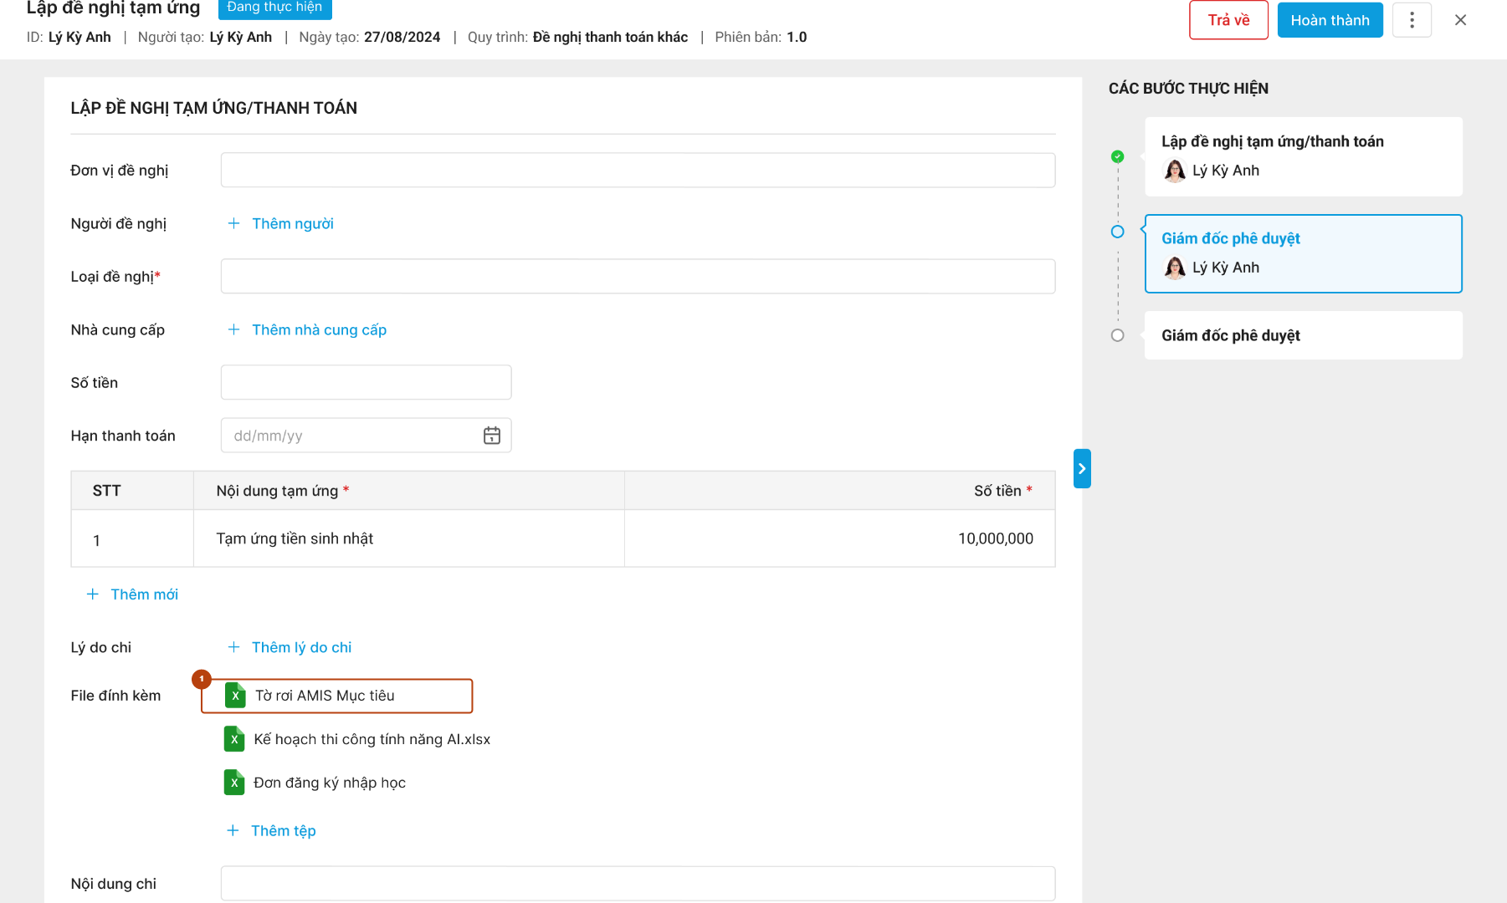The width and height of the screenshot is (1507, 903).
Task: Click the Số tiền input field
Action: (366, 383)
